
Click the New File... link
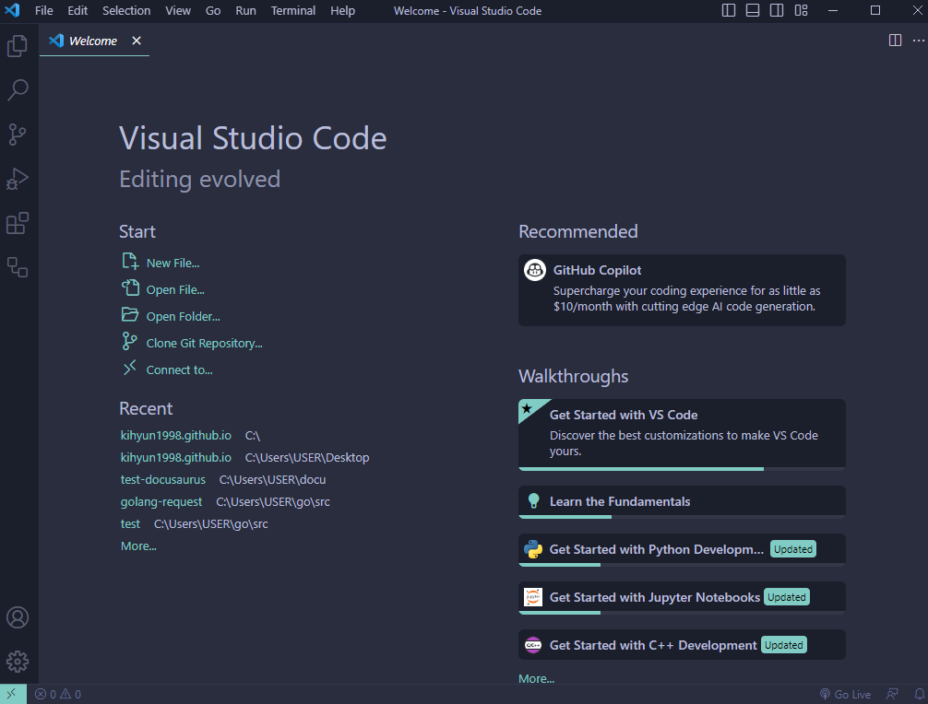point(173,263)
